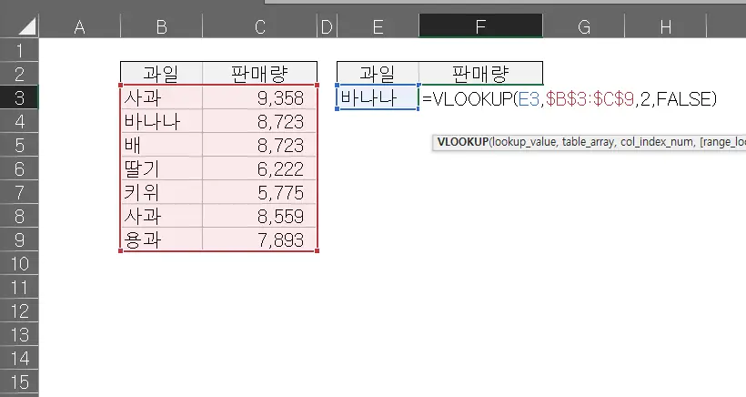Click inside the VLOOKUP formula in F3
This screenshot has height=397, width=746.
(570, 98)
